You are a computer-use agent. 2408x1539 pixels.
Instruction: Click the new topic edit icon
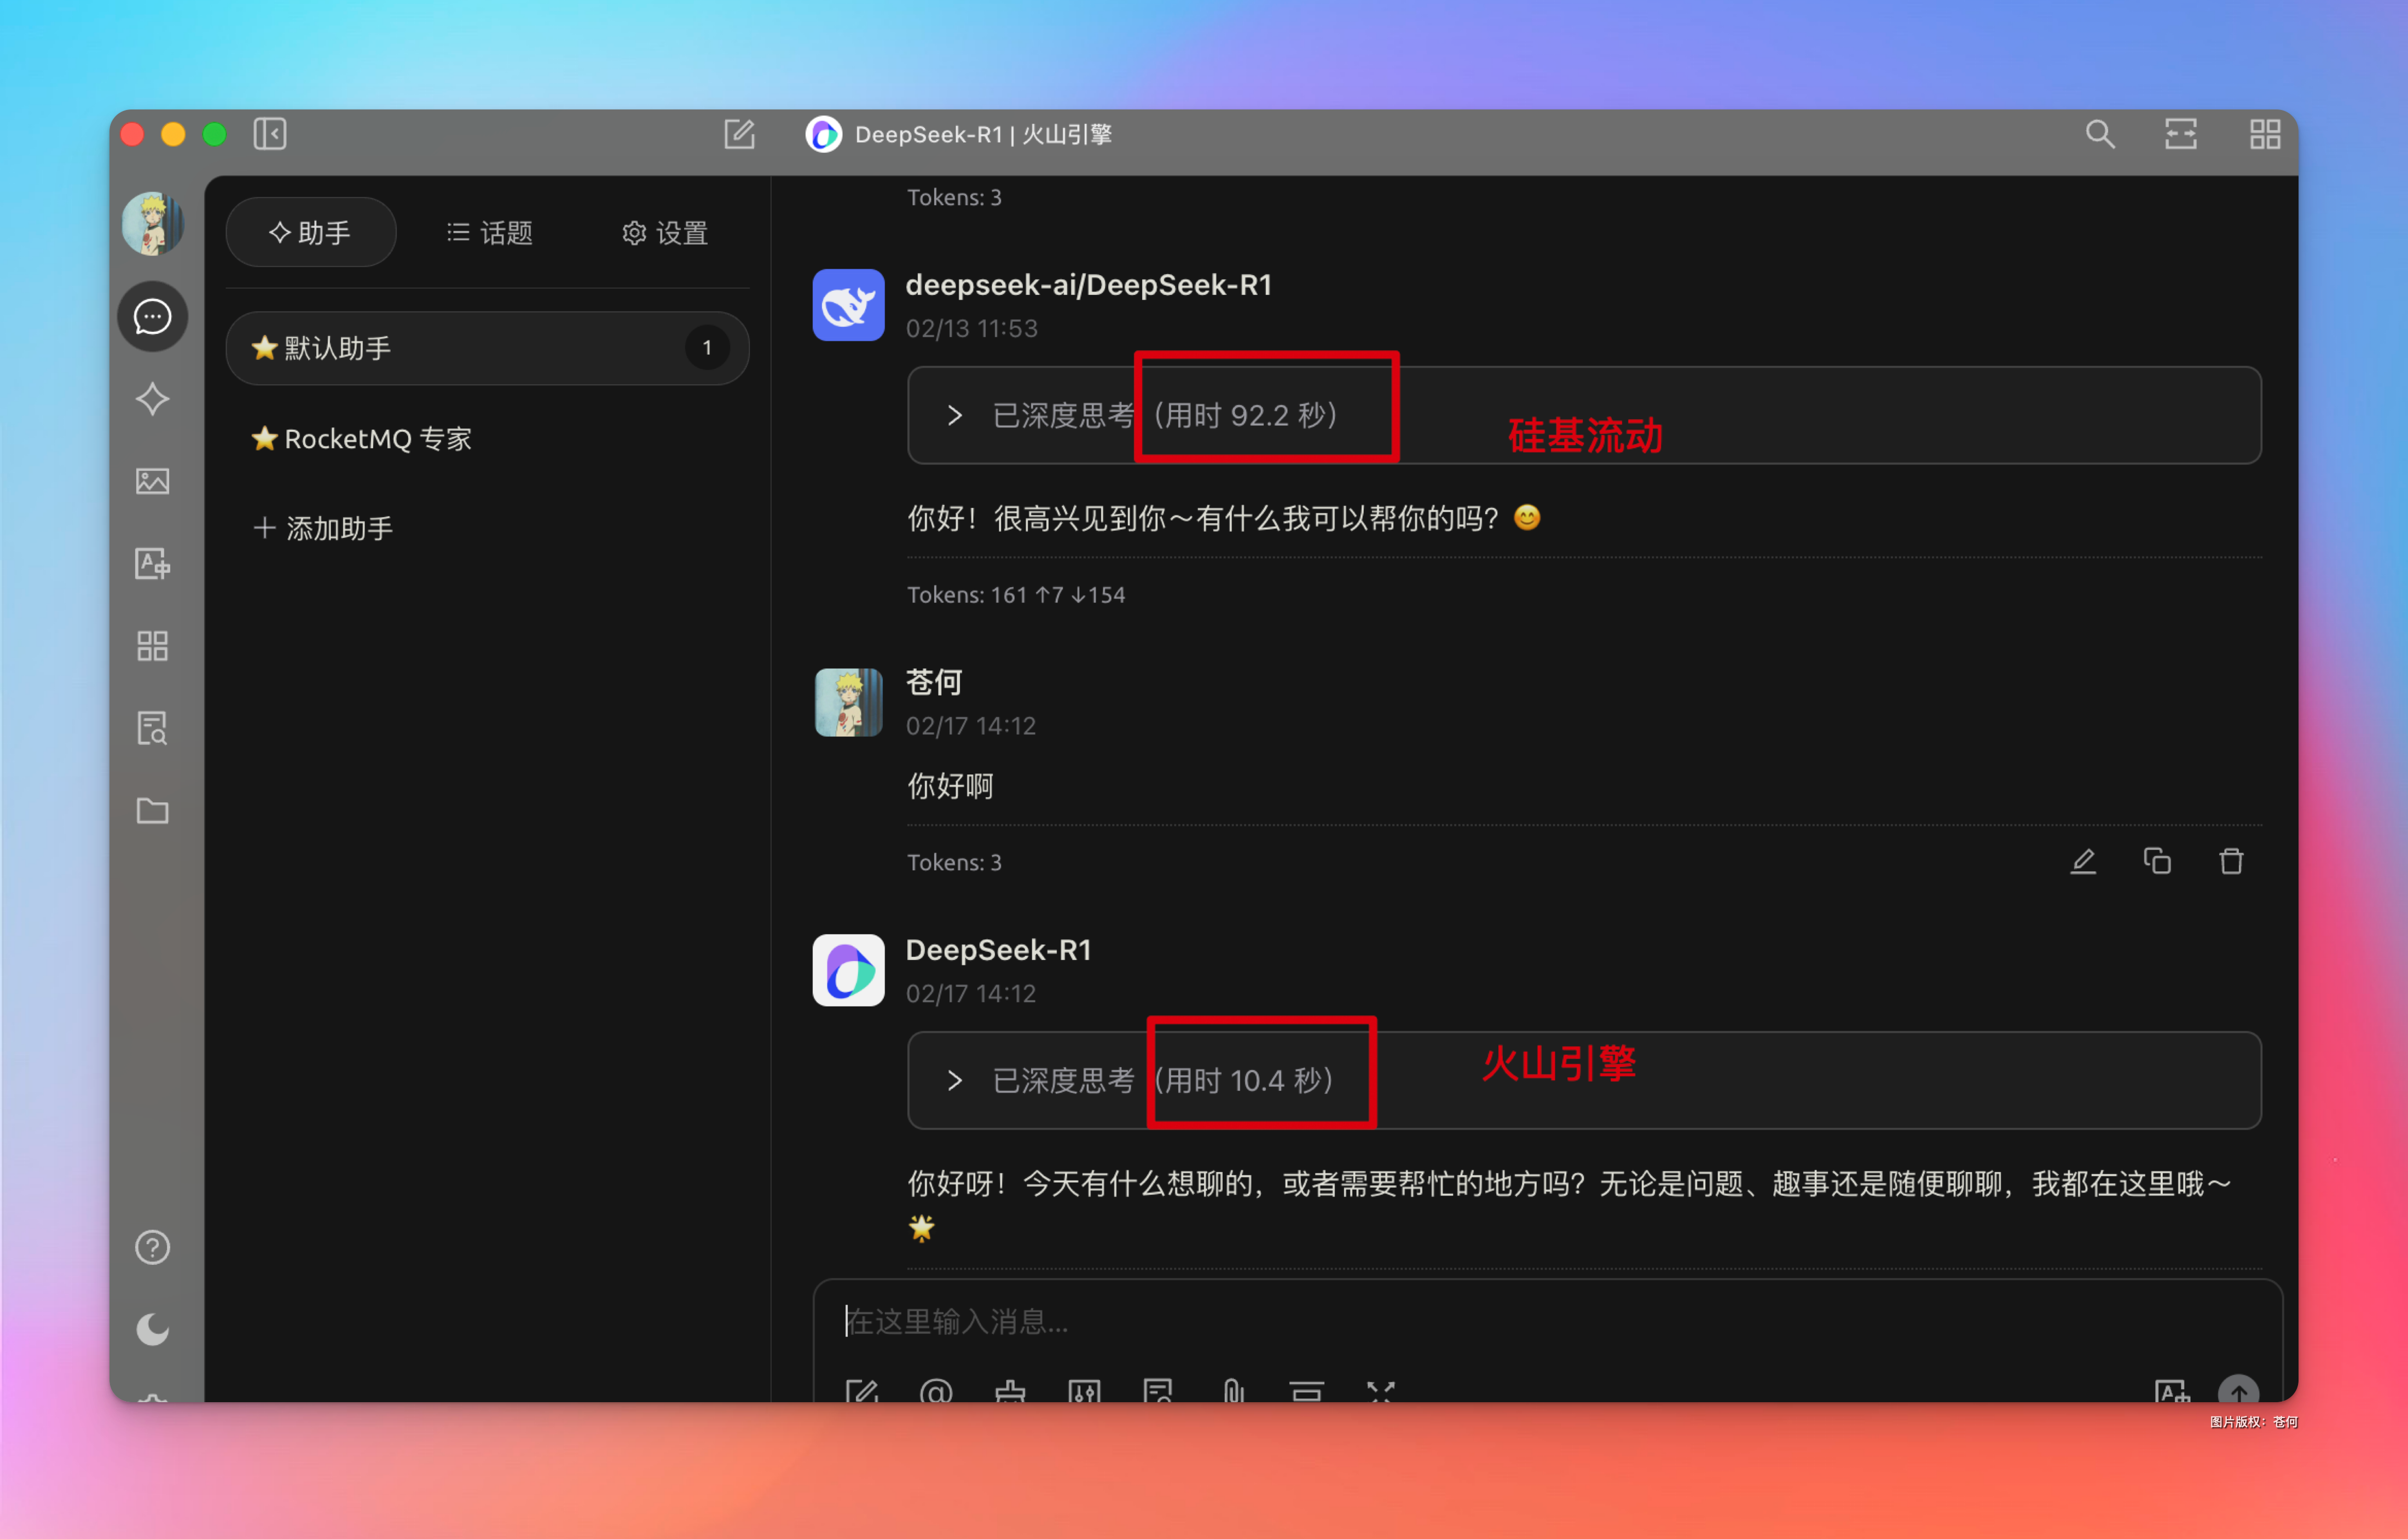click(739, 134)
